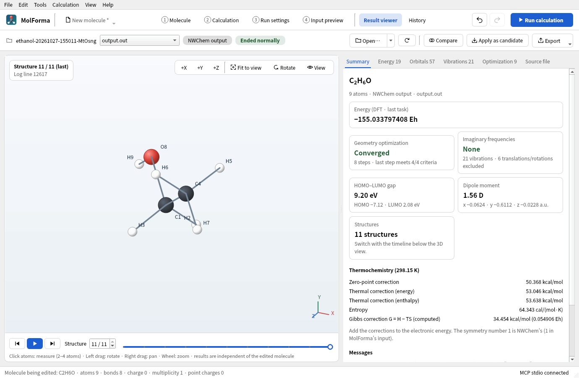Jump to first structure in timeline

click(x=17, y=344)
